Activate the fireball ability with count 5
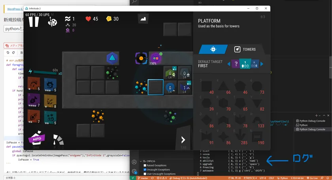This screenshot has width=332, height=180. (x=34, y=84)
